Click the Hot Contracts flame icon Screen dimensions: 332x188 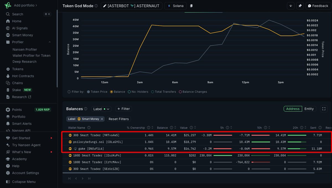8,76
